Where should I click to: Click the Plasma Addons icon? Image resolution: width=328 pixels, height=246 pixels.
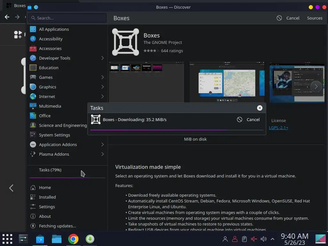33,154
